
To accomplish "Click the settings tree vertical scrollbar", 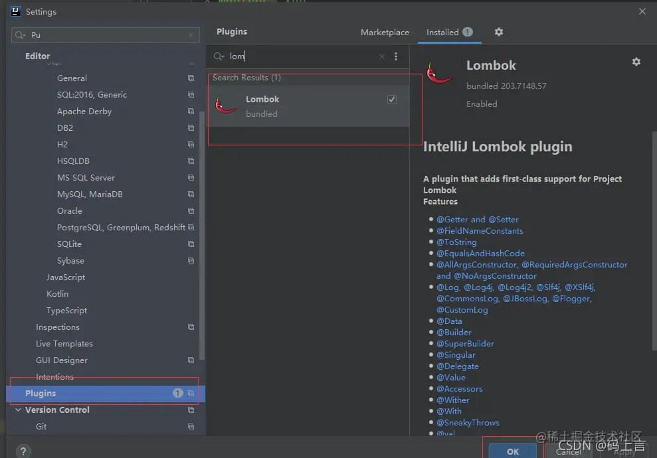I will tap(202, 234).
